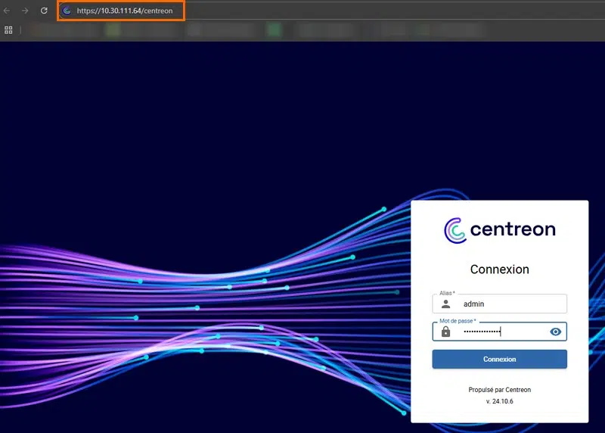This screenshot has height=433, width=605.
Task: Click the person icon in the Alias field
Action: [x=445, y=304]
